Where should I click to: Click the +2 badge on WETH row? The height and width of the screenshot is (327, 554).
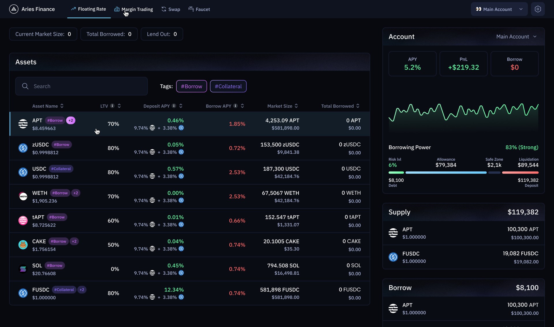coord(76,193)
